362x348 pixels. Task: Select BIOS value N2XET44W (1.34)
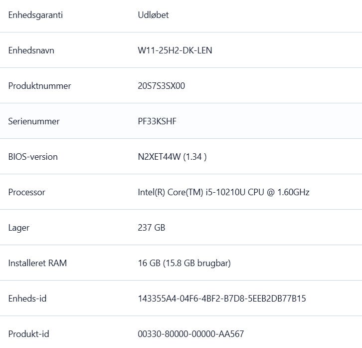pos(172,157)
